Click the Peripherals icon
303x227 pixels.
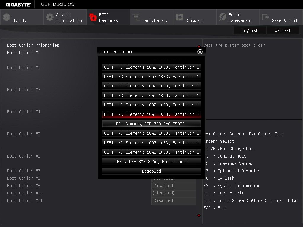point(136,17)
